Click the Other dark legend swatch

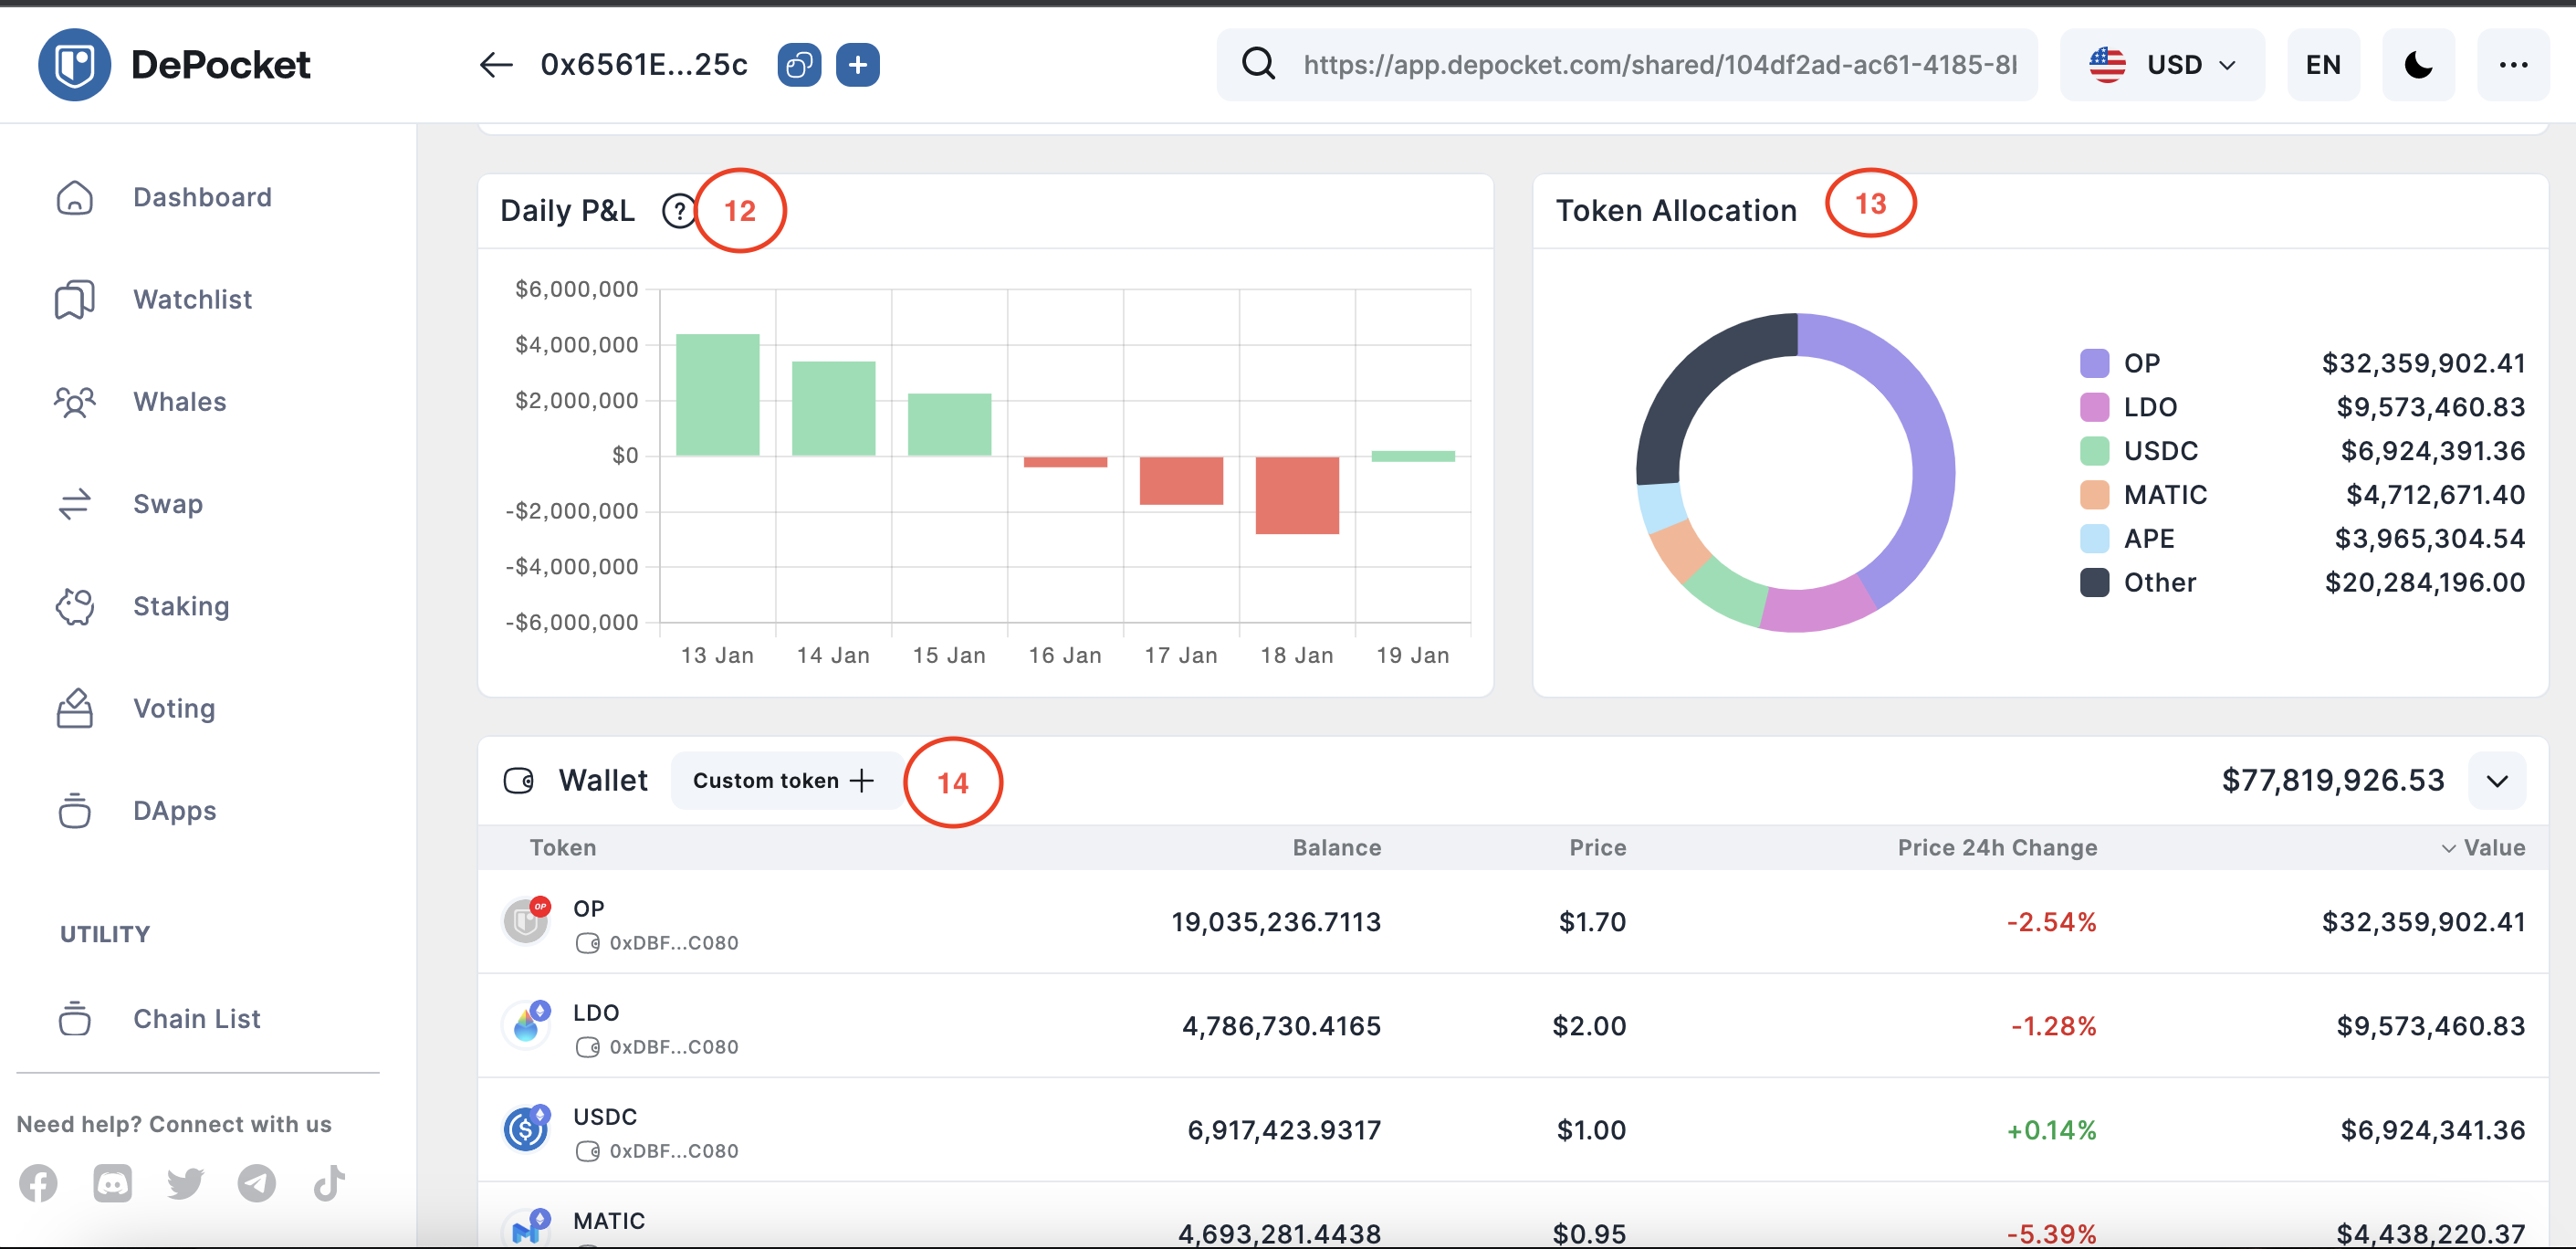(2094, 583)
